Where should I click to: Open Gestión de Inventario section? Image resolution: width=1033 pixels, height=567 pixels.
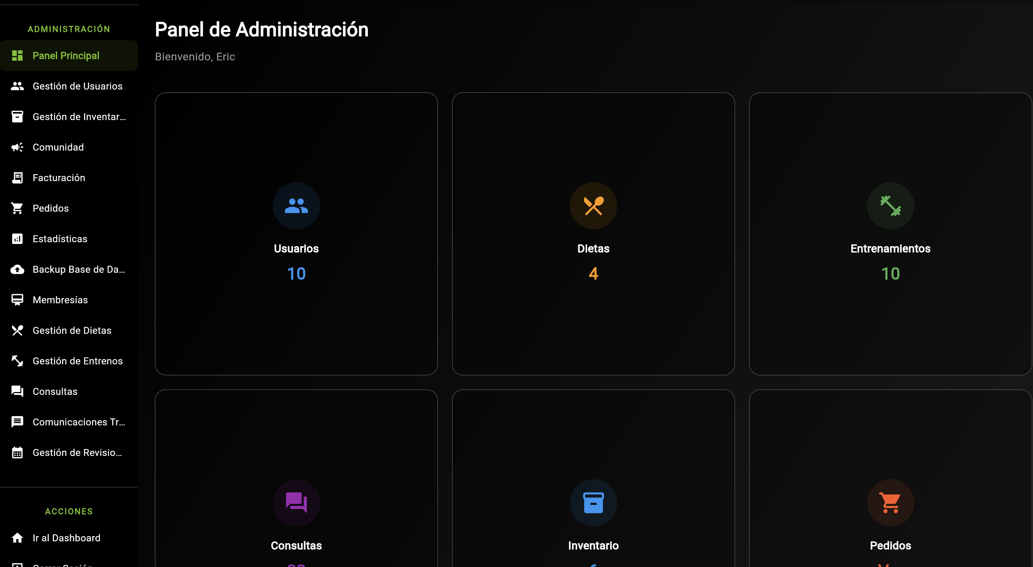tap(79, 117)
